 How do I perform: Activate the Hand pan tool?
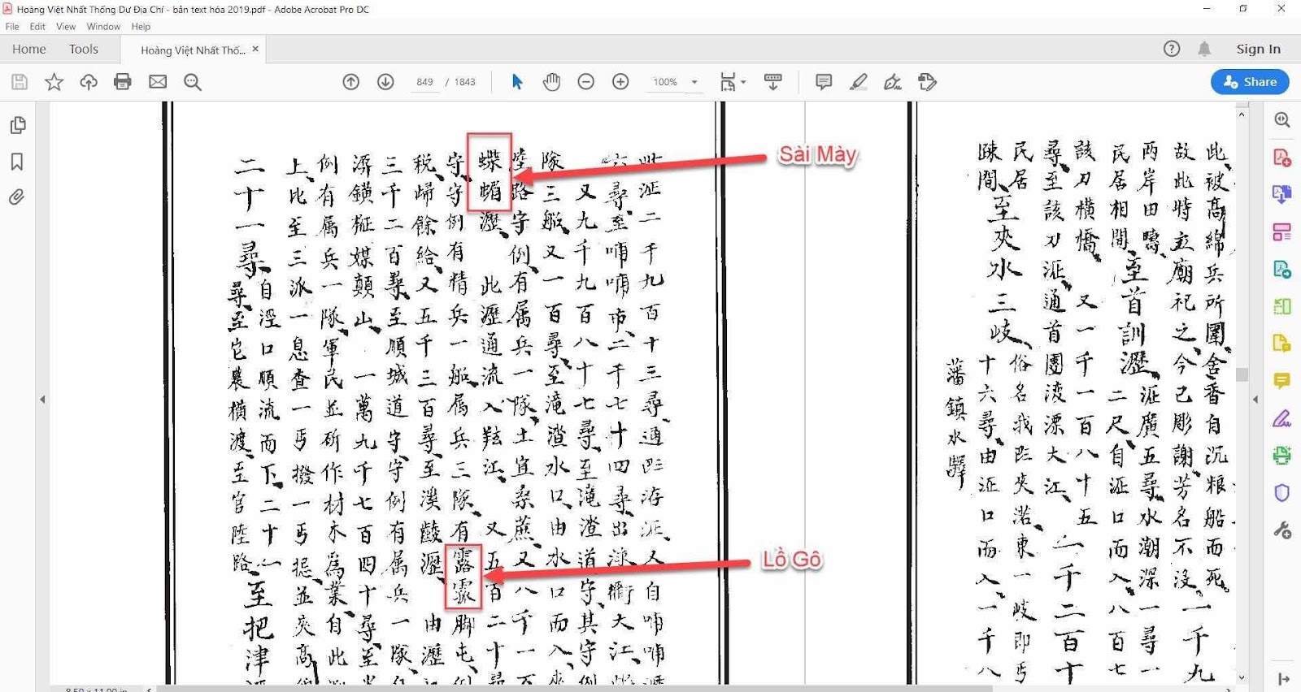[552, 82]
